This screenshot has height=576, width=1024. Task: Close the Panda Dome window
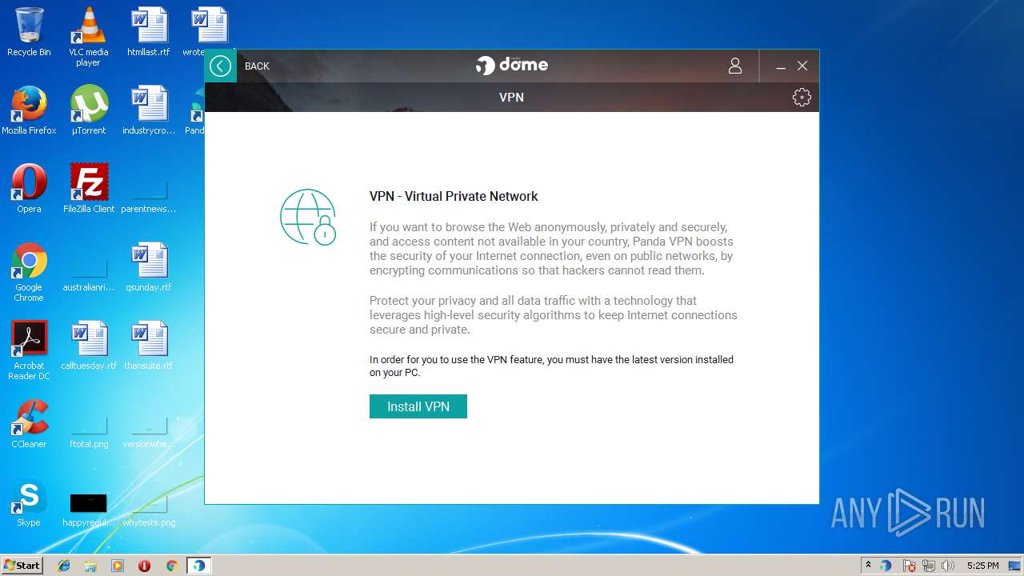tap(802, 66)
